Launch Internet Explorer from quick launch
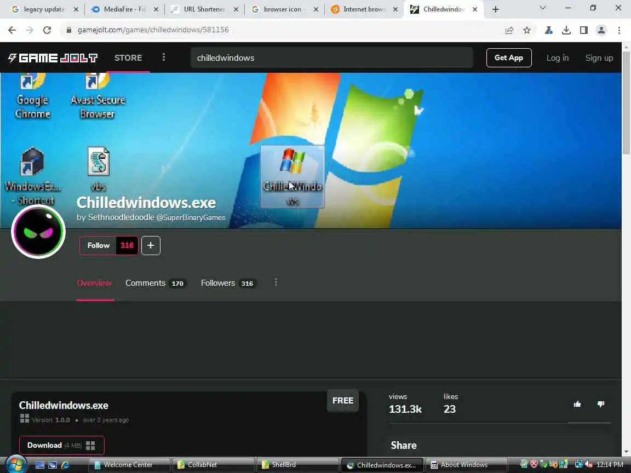 tap(65, 465)
